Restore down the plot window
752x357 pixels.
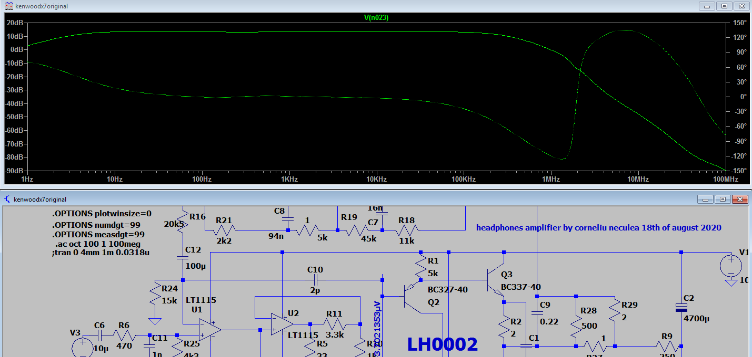(x=724, y=6)
